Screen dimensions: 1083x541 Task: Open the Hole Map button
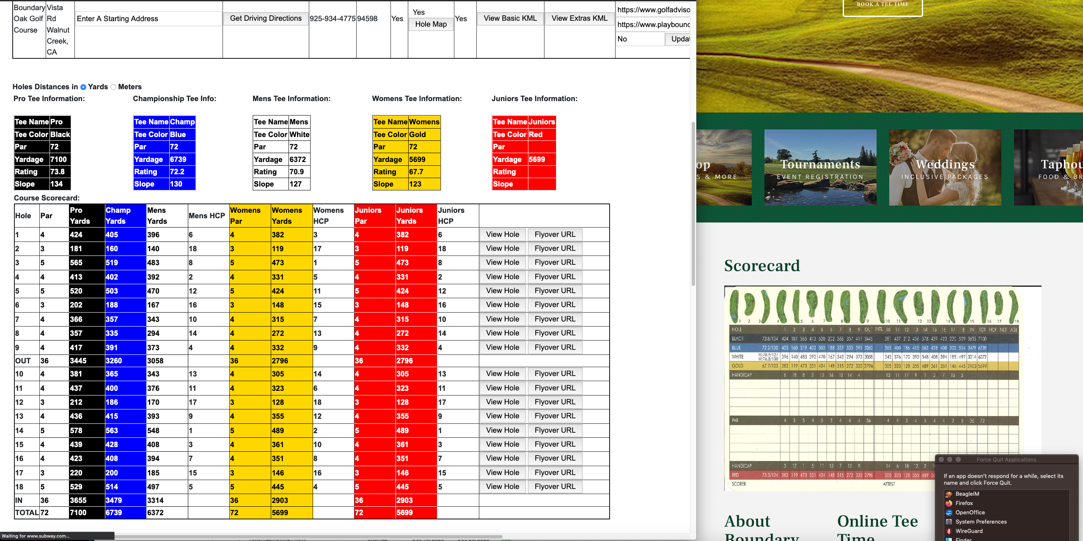431,24
